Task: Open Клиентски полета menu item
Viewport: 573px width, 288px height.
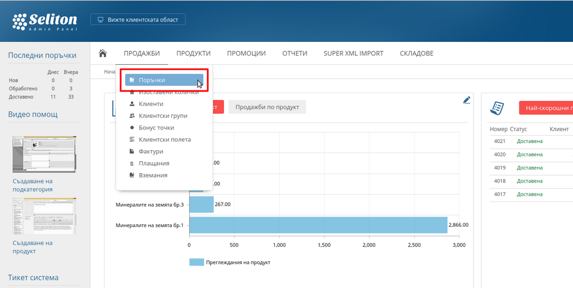Action: (x=165, y=140)
